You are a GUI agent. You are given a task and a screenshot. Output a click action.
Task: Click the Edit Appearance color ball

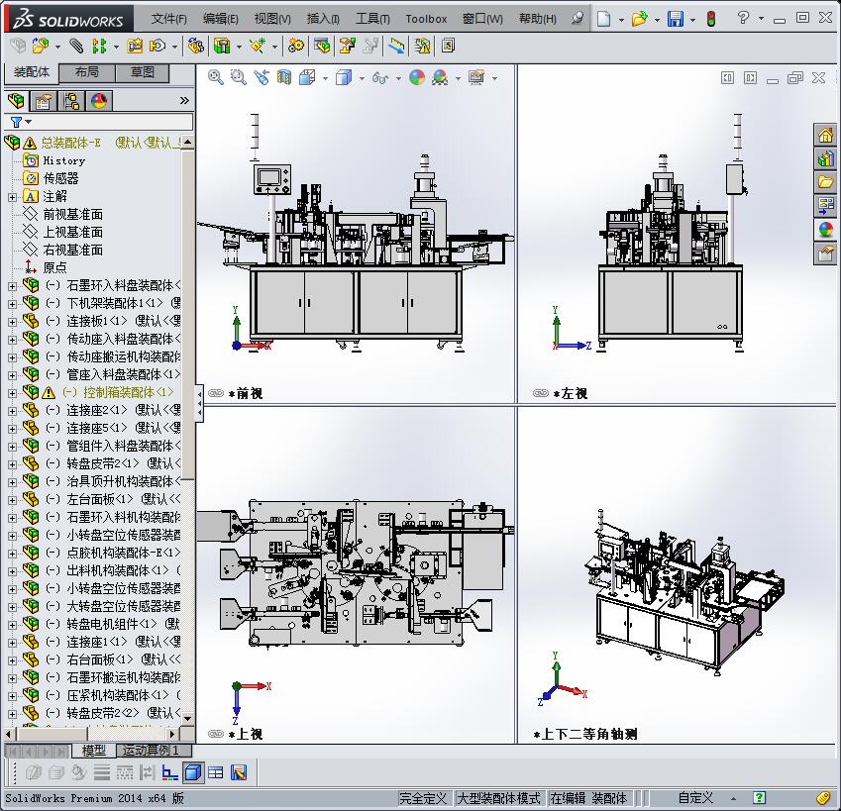coord(417,77)
